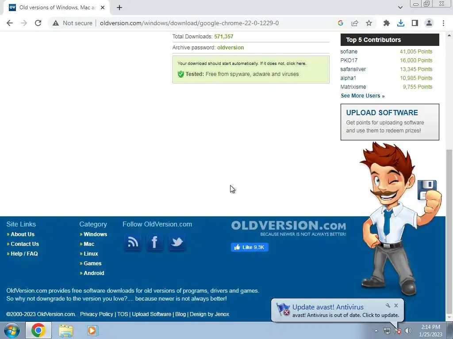Open footer Upload Software link
The image size is (453, 339).
click(x=151, y=314)
